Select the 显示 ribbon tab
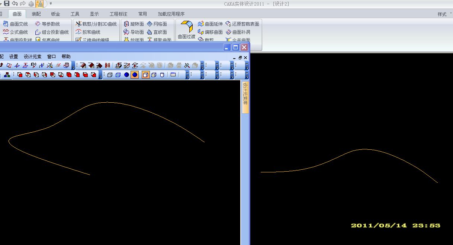The image size is (453, 245). point(94,14)
